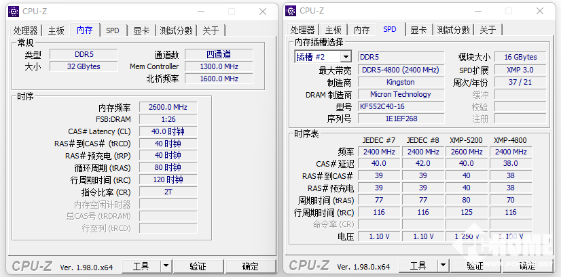Click the 37 / 21 week/year field
Viewport: 561px width, 277px height.
[520, 82]
